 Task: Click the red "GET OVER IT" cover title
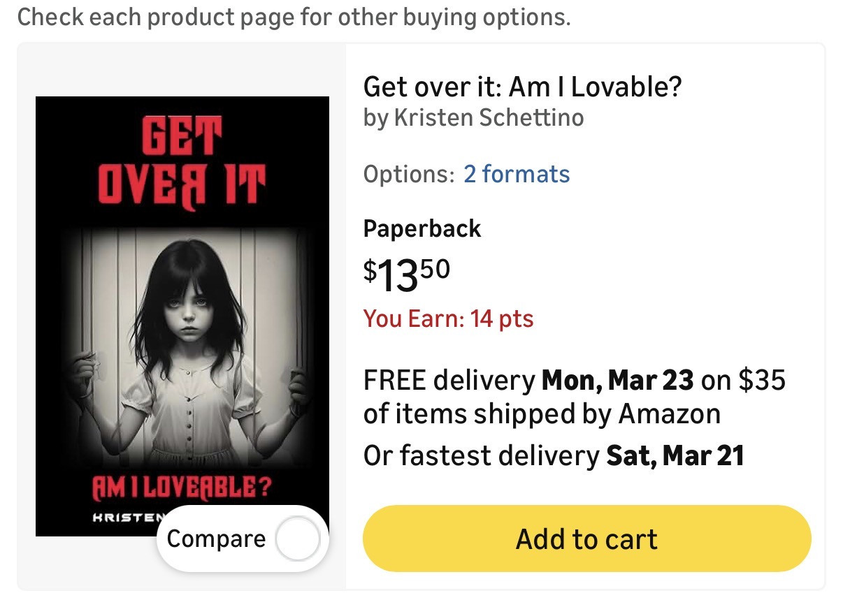point(182,161)
